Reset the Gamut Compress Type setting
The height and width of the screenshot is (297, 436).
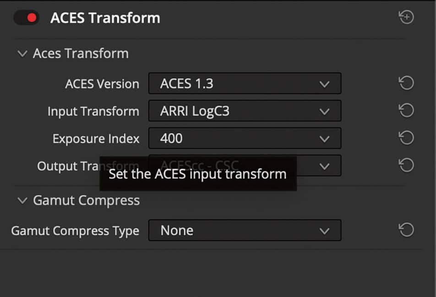(x=406, y=230)
